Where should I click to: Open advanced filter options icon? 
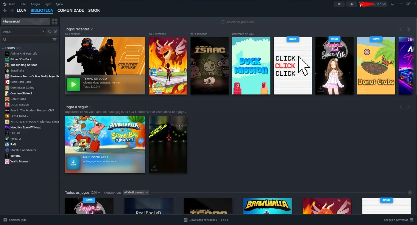point(55,40)
